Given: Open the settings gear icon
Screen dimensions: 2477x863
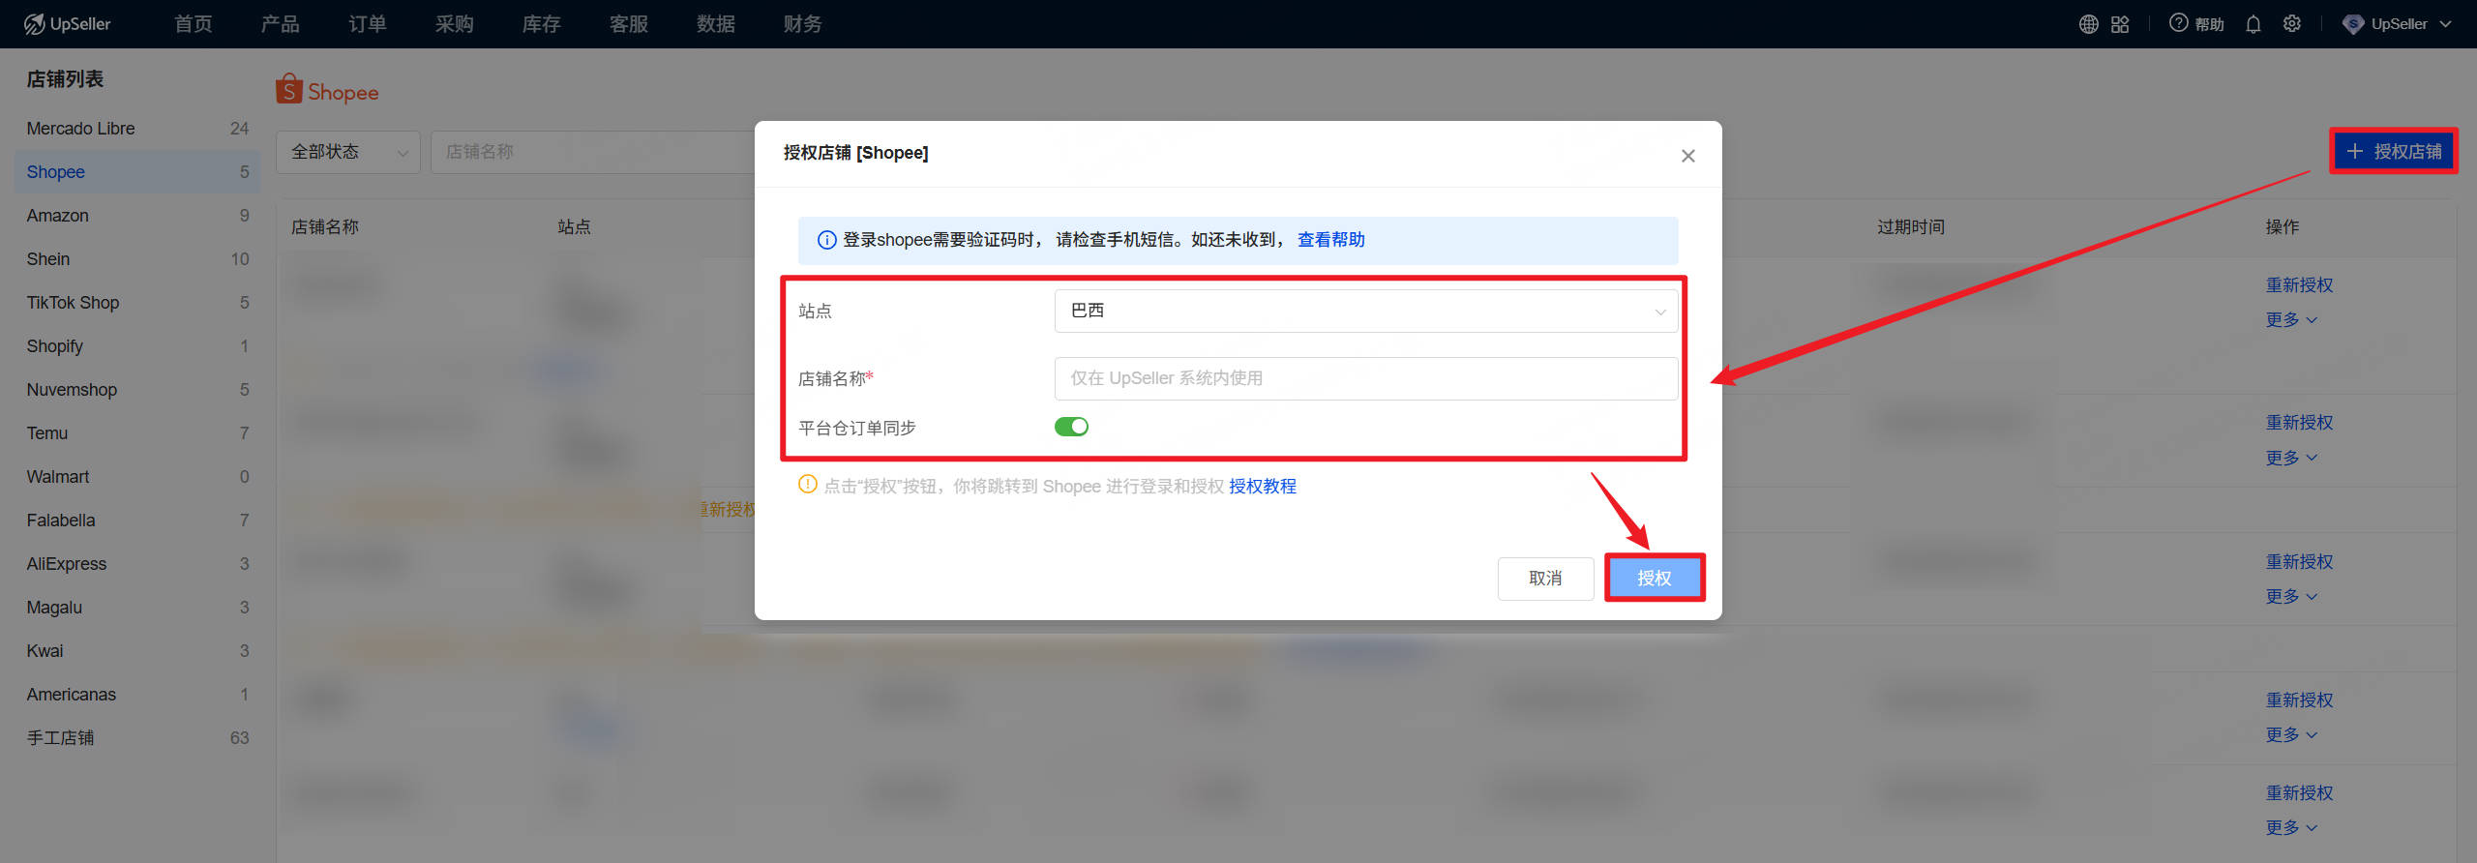Looking at the screenshot, I should (2292, 24).
